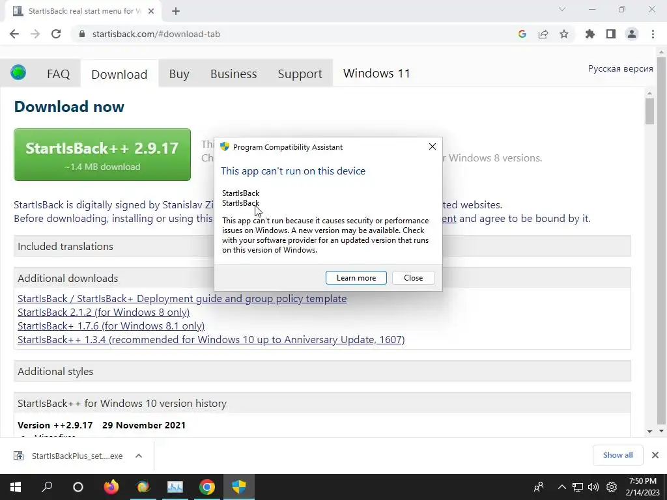
Task: Open taskbar search magnifier
Action: 47,487
